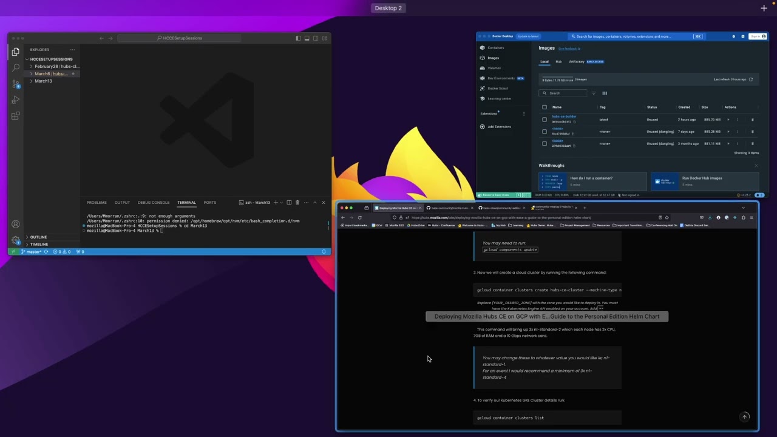Open column display options in Docker images
Image resolution: width=777 pixels, height=437 pixels.
605,93
